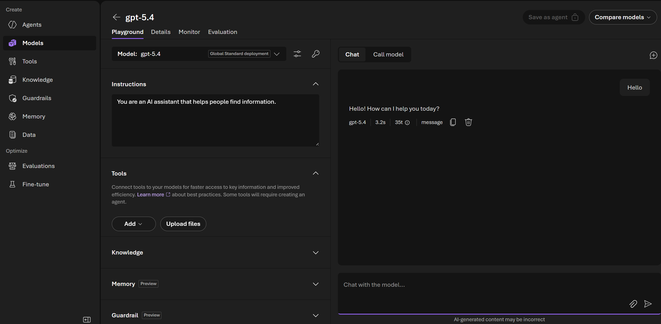Viewport: 661px width, 324px height.
Task: Switch to the Details tab
Action: [161, 32]
